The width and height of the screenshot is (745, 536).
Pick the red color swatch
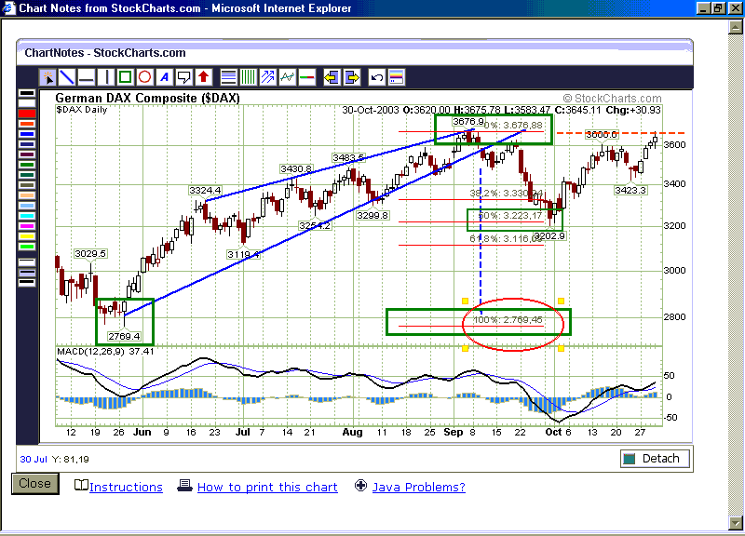pyautogui.click(x=27, y=114)
